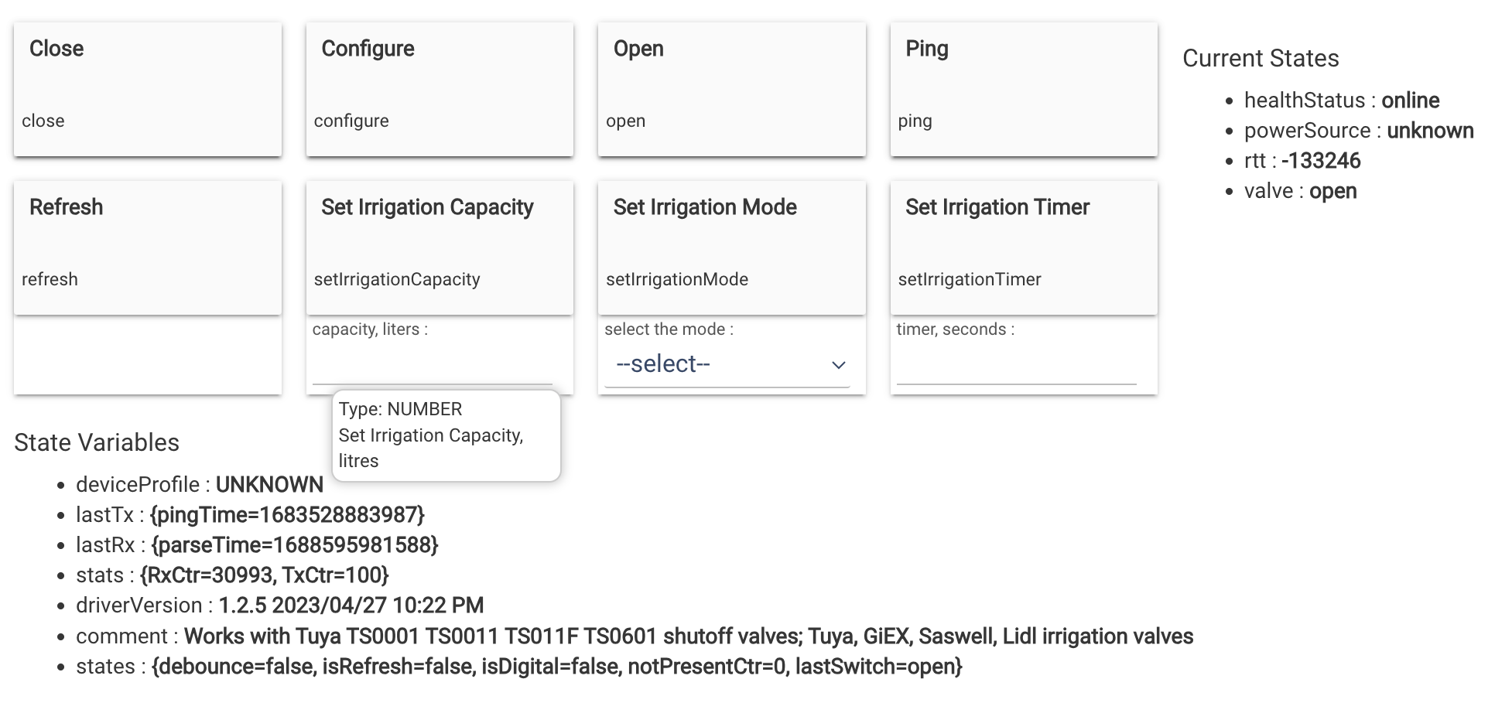This screenshot has width=1495, height=713.
Task: Expand the irrigation mode --select-- dropdown
Action: click(727, 364)
